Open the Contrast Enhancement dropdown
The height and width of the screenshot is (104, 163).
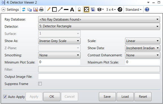pyautogui.click(x=143, y=55)
